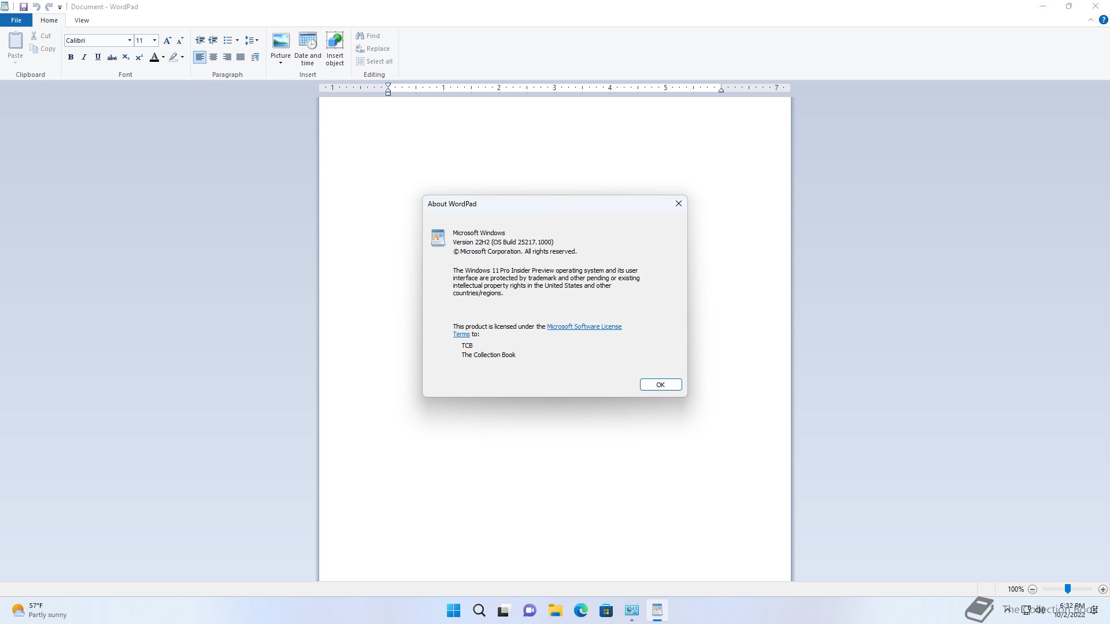Open Windows Start menu

pos(454,610)
